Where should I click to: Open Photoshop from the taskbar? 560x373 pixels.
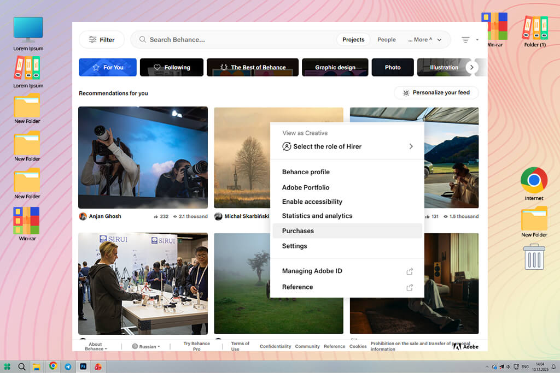[x=83, y=366]
